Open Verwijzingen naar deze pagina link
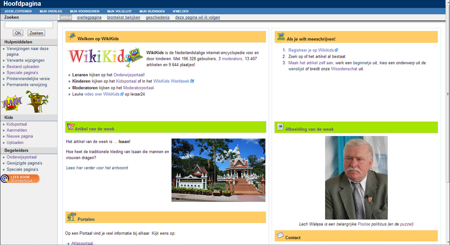The height and width of the screenshot is (245, 450). pos(28,51)
